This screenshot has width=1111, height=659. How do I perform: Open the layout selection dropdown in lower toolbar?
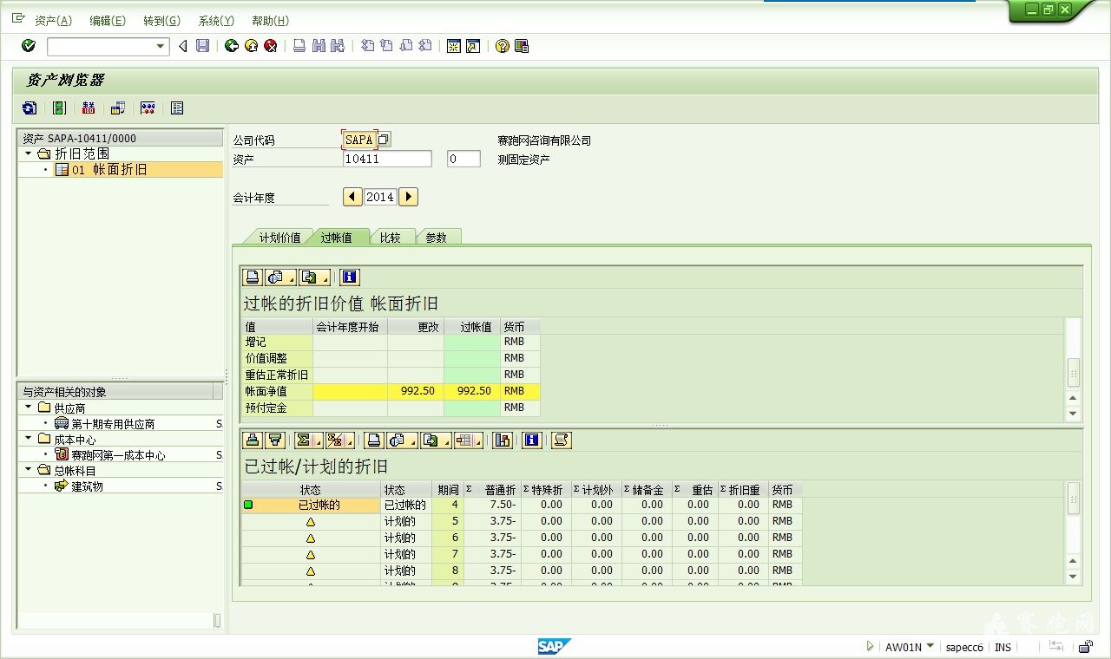coord(469,440)
